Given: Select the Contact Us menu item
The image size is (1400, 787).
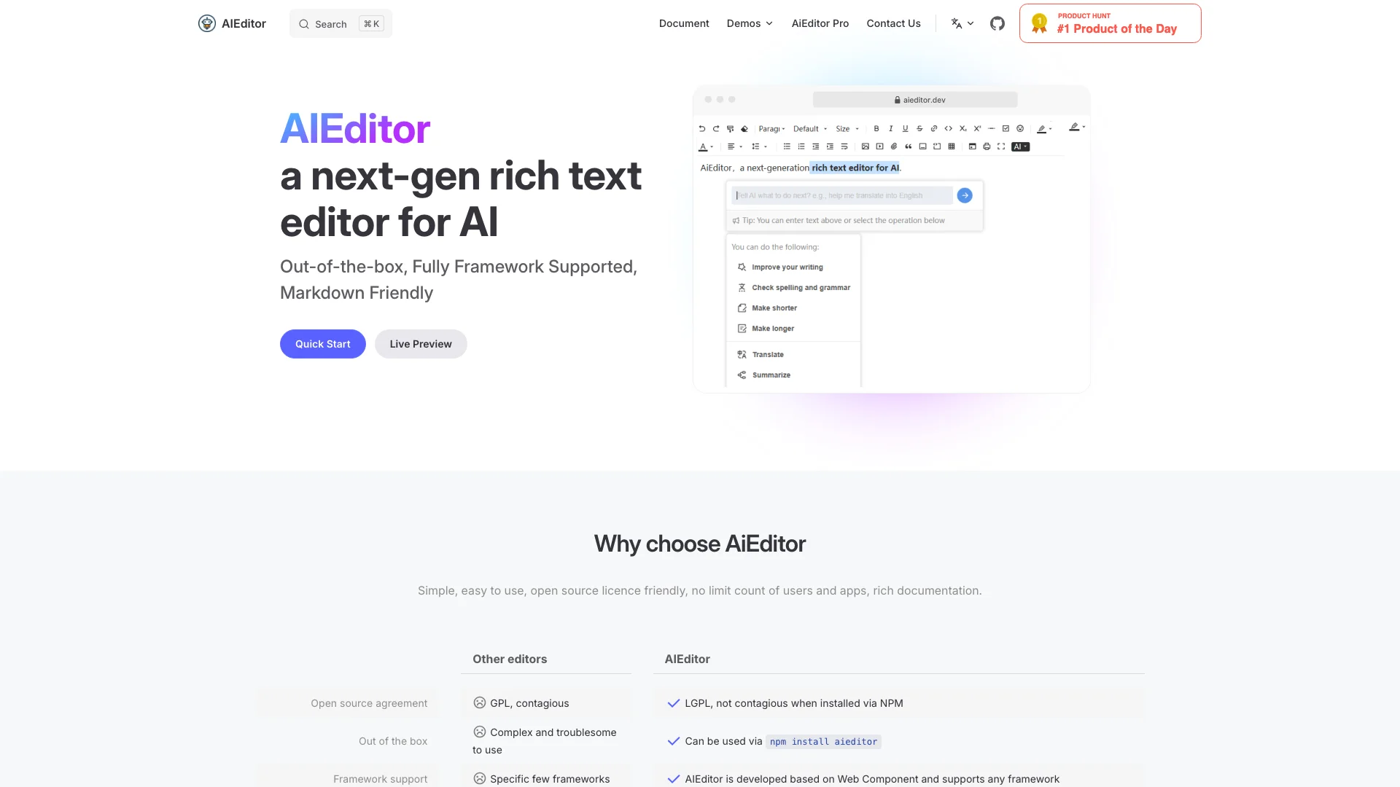Looking at the screenshot, I should tap(892, 23).
